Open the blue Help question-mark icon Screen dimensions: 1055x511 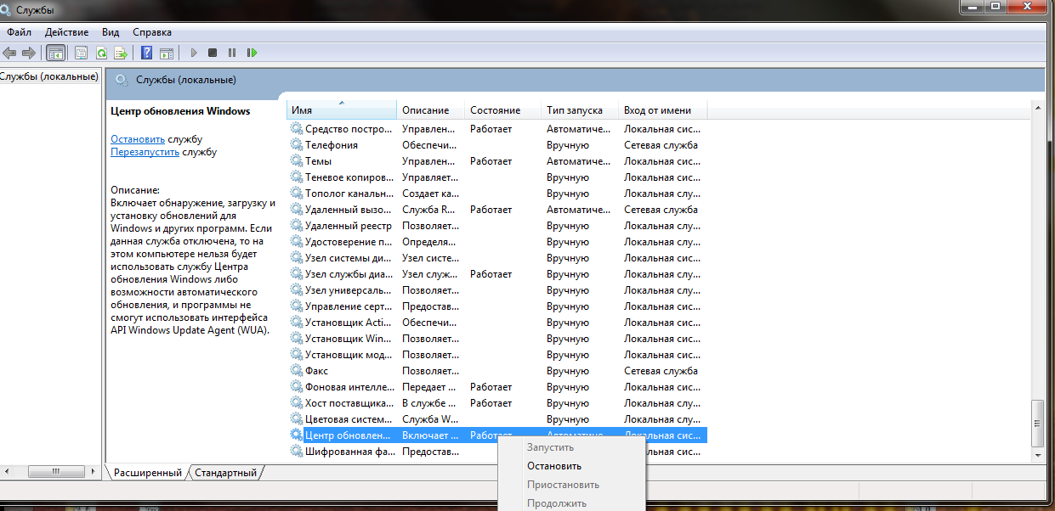[x=146, y=53]
